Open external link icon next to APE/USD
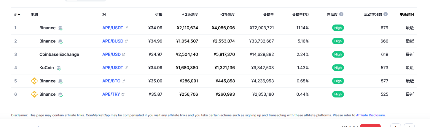The width and height of the screenshot is (430, 127). pos(124,54)
